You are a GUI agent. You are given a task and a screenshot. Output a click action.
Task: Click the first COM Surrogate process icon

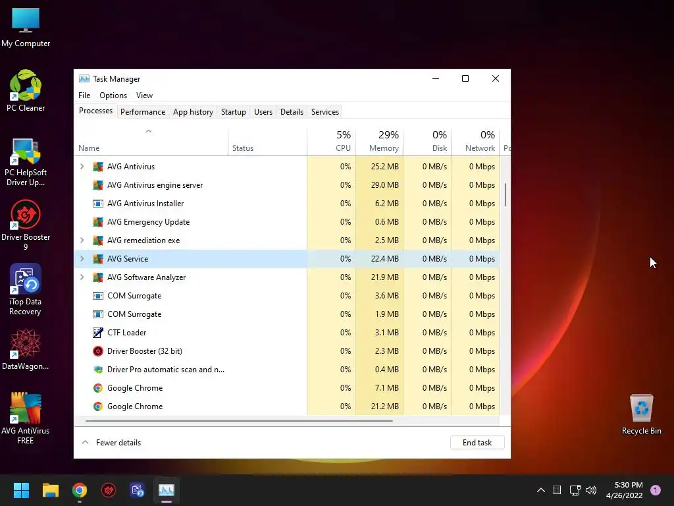coord(98,296)
